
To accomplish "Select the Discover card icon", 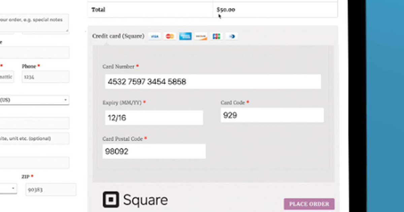I will [x=201, y=36].
